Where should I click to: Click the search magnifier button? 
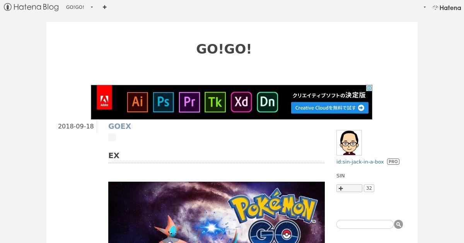(398, 224)
